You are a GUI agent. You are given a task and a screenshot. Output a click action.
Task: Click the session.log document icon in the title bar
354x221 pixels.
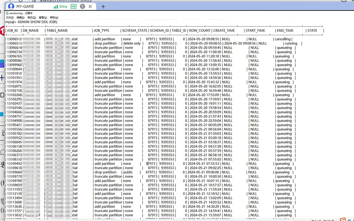click(7, 13)
